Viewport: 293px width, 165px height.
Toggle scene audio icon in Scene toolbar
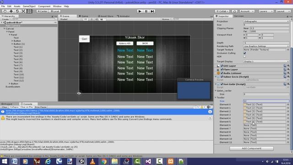coord(97,19)
